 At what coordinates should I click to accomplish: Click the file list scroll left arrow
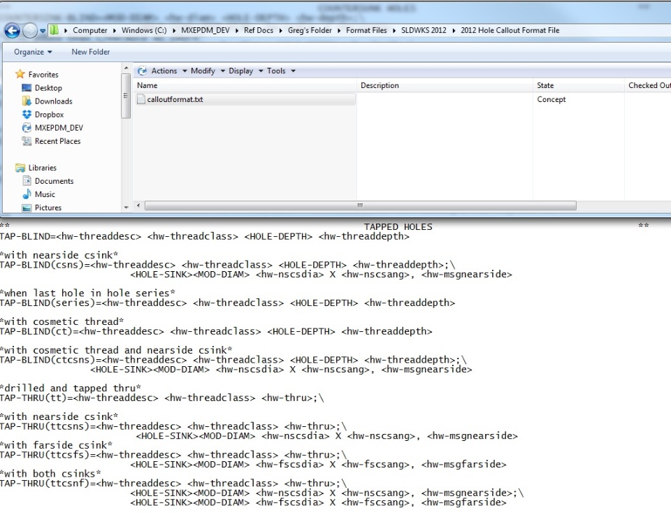point(138,205)
